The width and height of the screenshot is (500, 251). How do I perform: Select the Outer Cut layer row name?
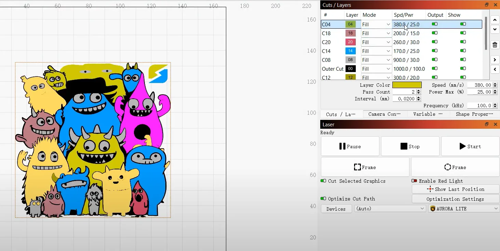click(333, 69)
